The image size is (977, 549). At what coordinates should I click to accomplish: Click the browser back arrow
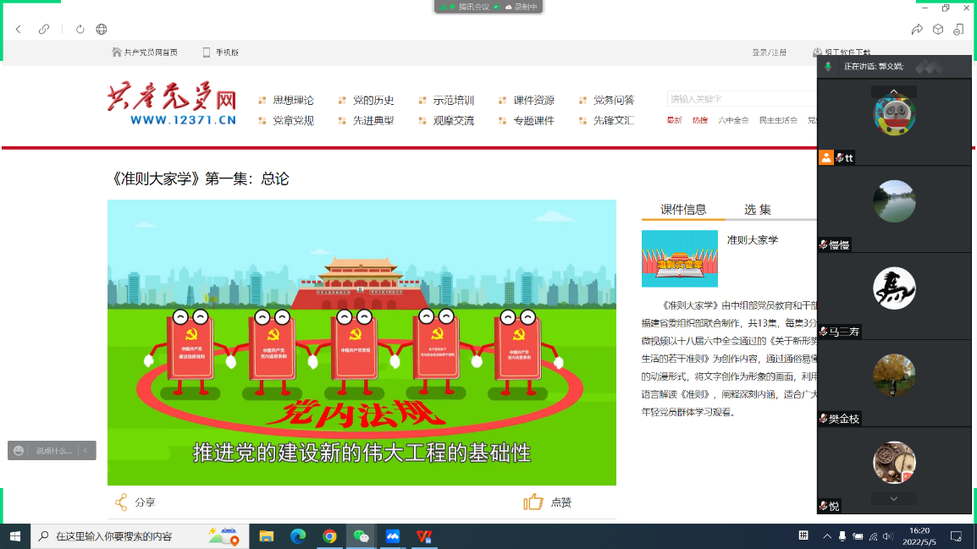pos(19,30)
